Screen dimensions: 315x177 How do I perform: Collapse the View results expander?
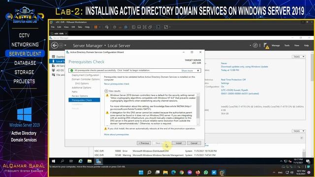[x=106, y=91]
